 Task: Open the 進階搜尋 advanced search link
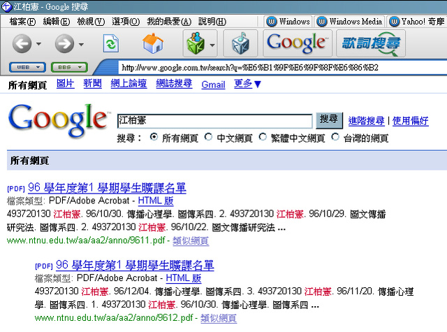pyautogui.click(x=366, y=121)
